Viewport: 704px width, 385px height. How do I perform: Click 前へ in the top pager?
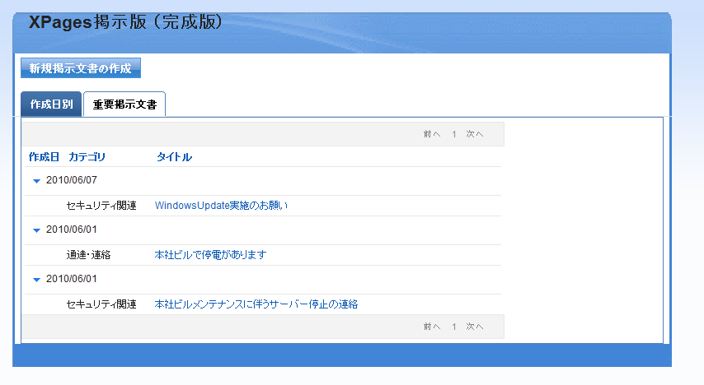pyautogui.click(x=432, y=133)
